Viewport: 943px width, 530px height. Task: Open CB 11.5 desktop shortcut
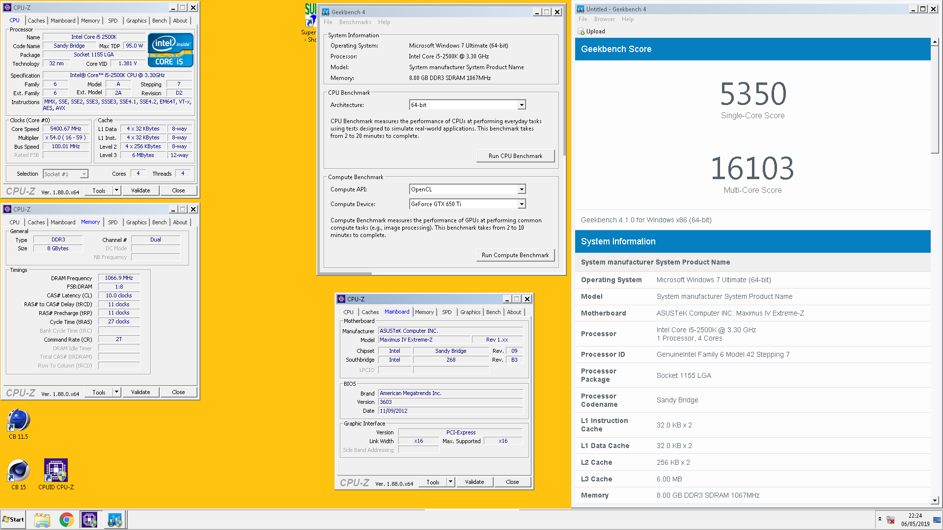tap(19, 423)
